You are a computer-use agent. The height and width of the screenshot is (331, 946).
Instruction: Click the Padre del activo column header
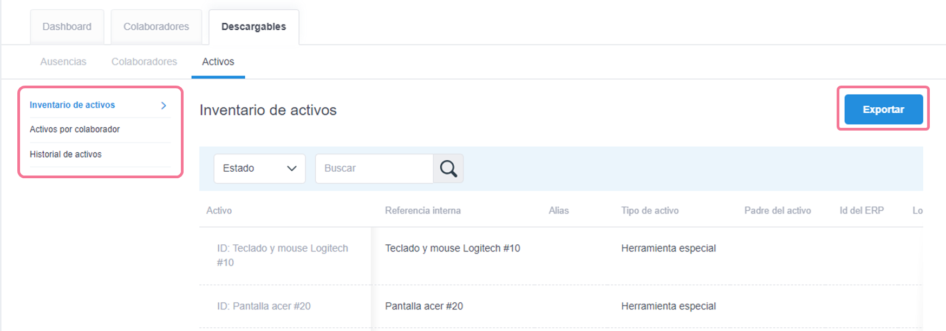(x=777, y=211)
